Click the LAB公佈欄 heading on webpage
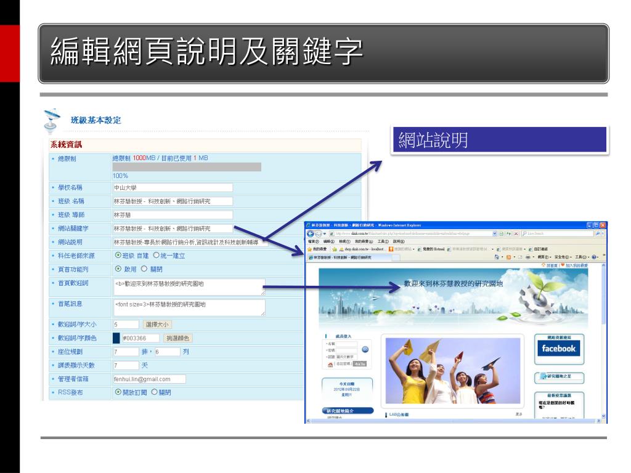Viewport: 631px width, 473px height. [399, 414]
